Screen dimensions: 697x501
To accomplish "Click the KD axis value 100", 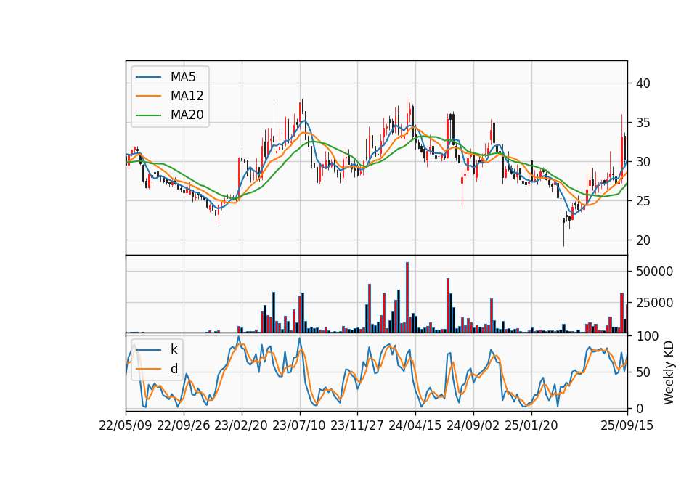I will tap(648, 336).
